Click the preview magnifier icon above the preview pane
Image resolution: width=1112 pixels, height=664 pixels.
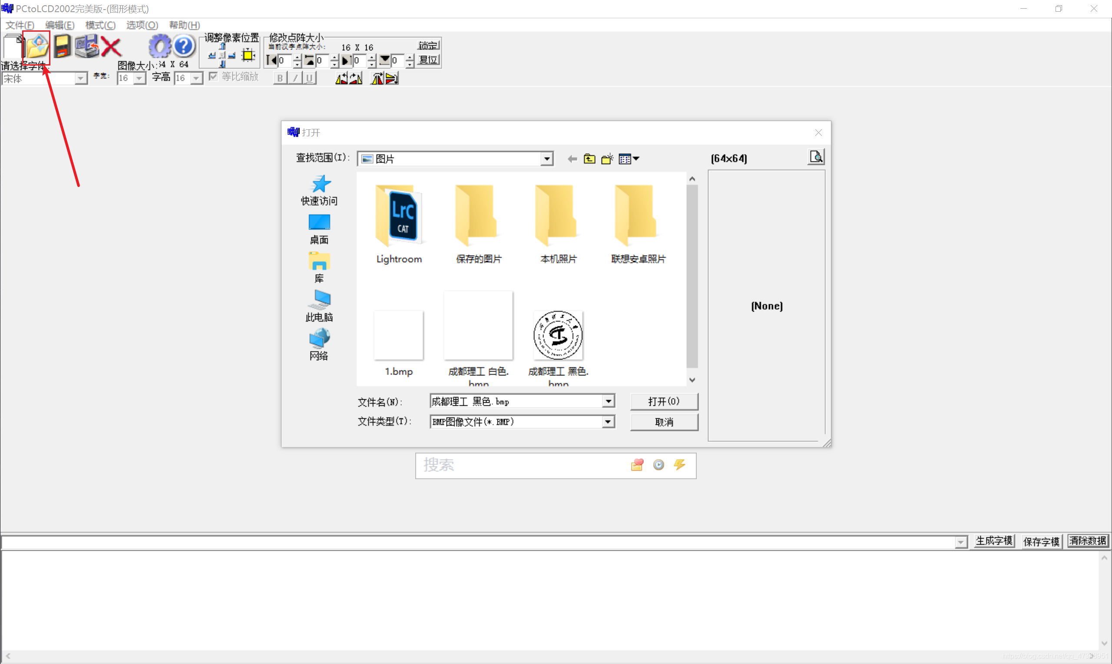pyautogui.click(x=815, y=157)
